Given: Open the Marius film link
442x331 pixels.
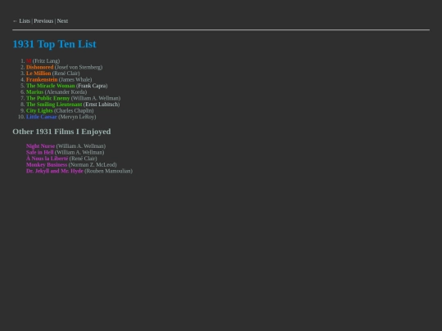Looking at the screenshot, I should pos(34,92).
